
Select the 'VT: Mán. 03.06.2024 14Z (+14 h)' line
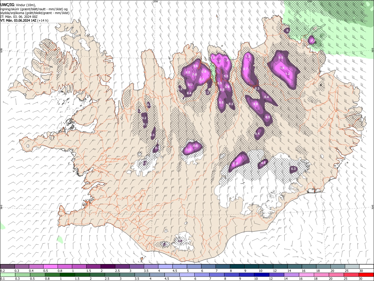pyautogui.click(x=24, y=20)
